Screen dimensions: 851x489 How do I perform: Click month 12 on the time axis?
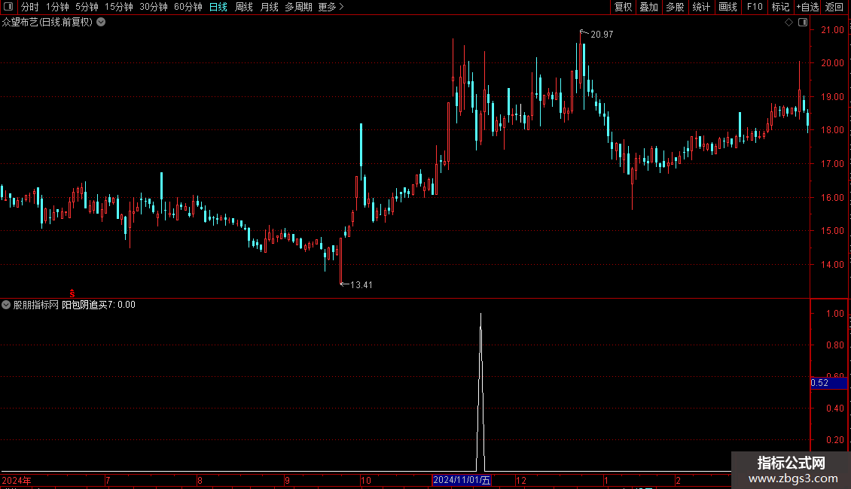coord(521,480)
